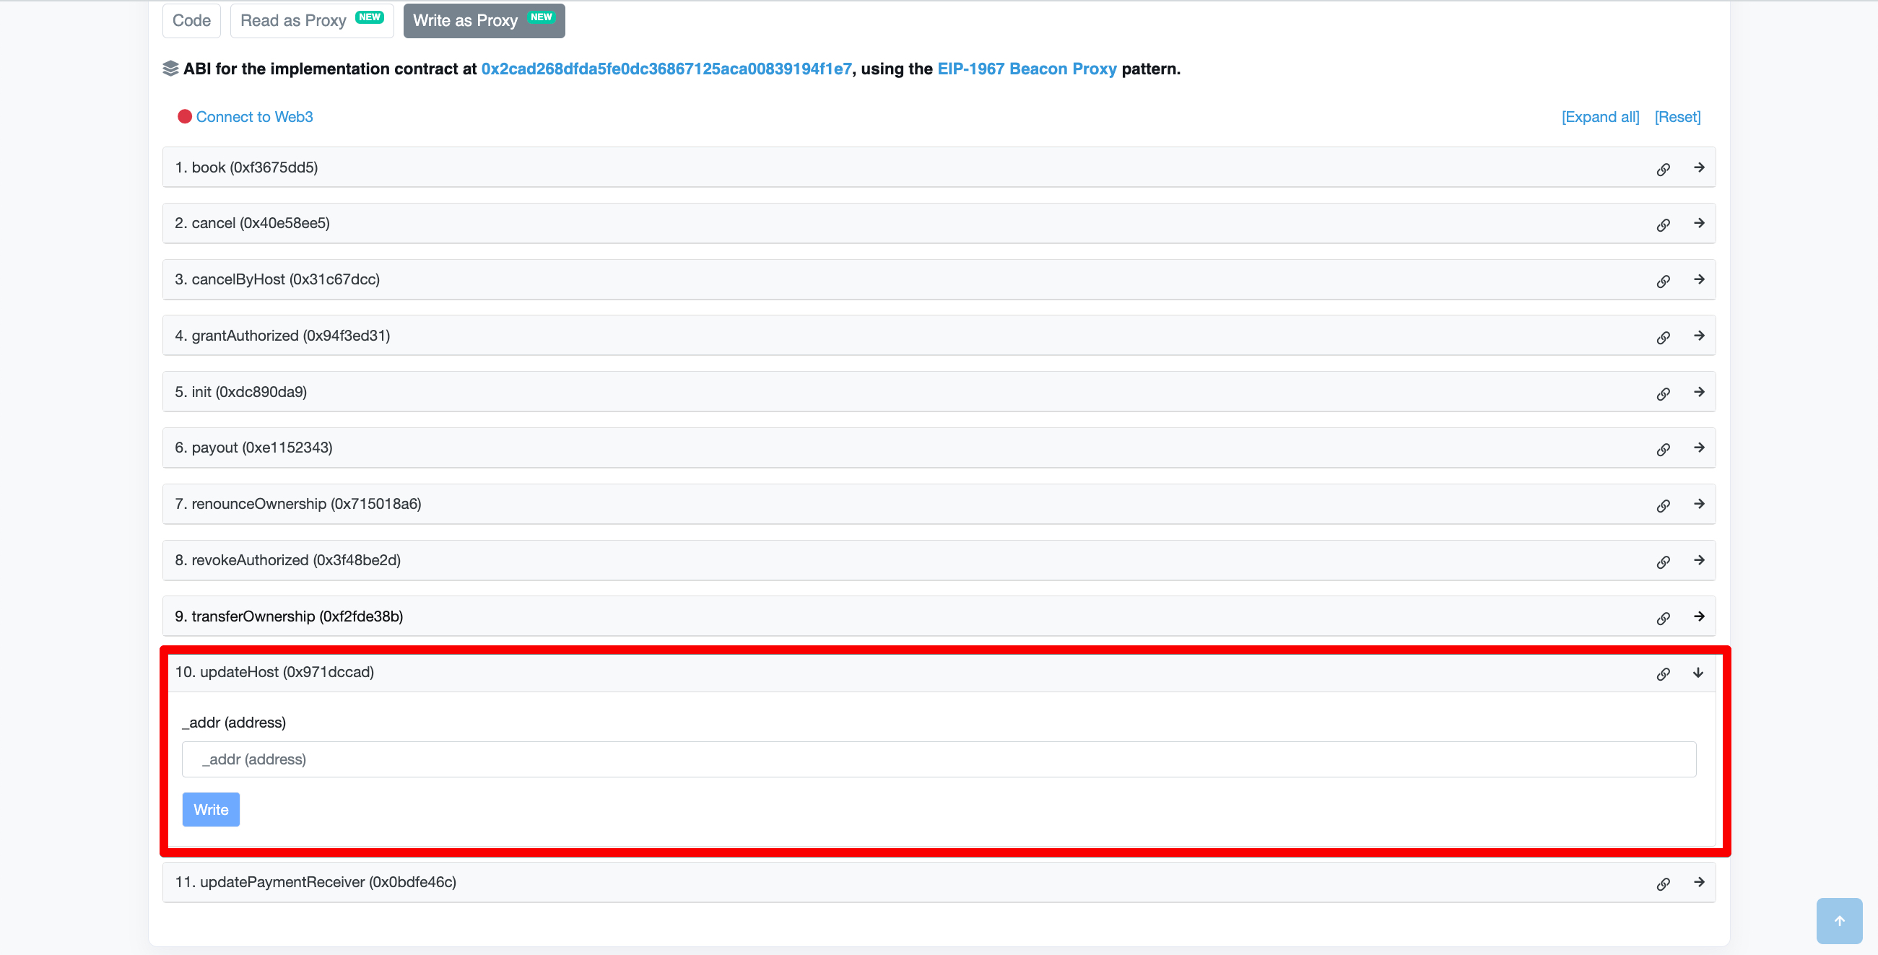Expand grantAuthorized with its arrow
Image resolution: width=1878 pixels, height=955 pixels.
point(1699,335)
